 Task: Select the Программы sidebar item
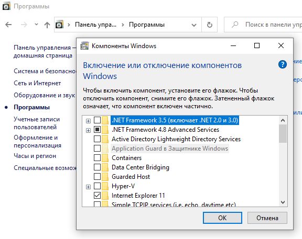pyautogui.click(x=32, y=107)
